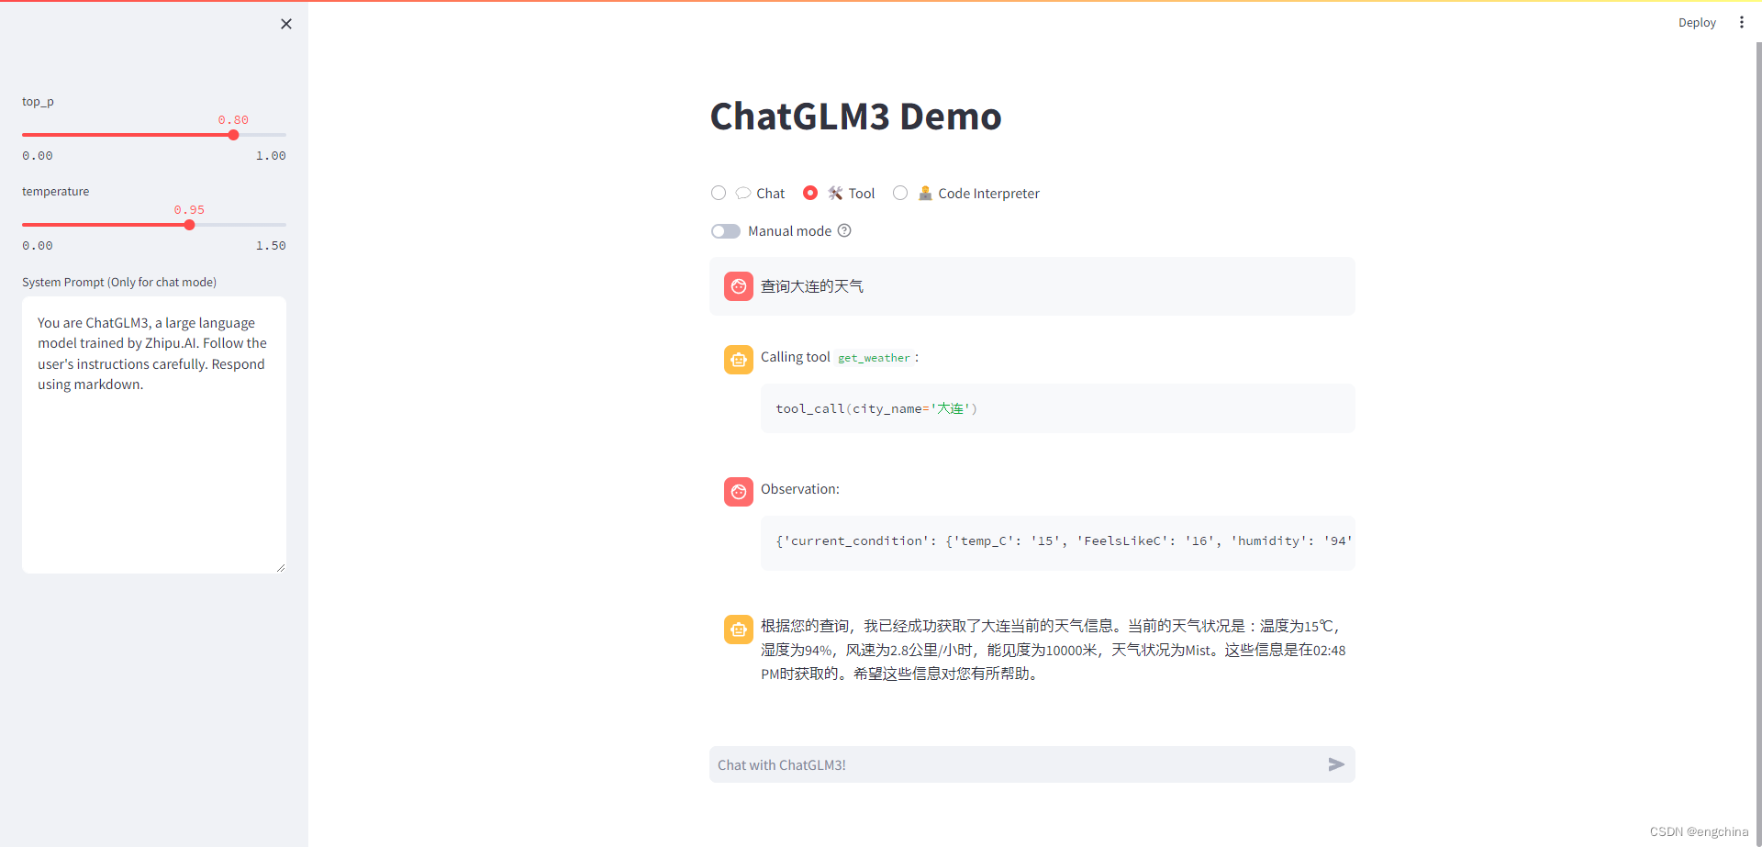Click the final weather summary paragraph

1054,650
